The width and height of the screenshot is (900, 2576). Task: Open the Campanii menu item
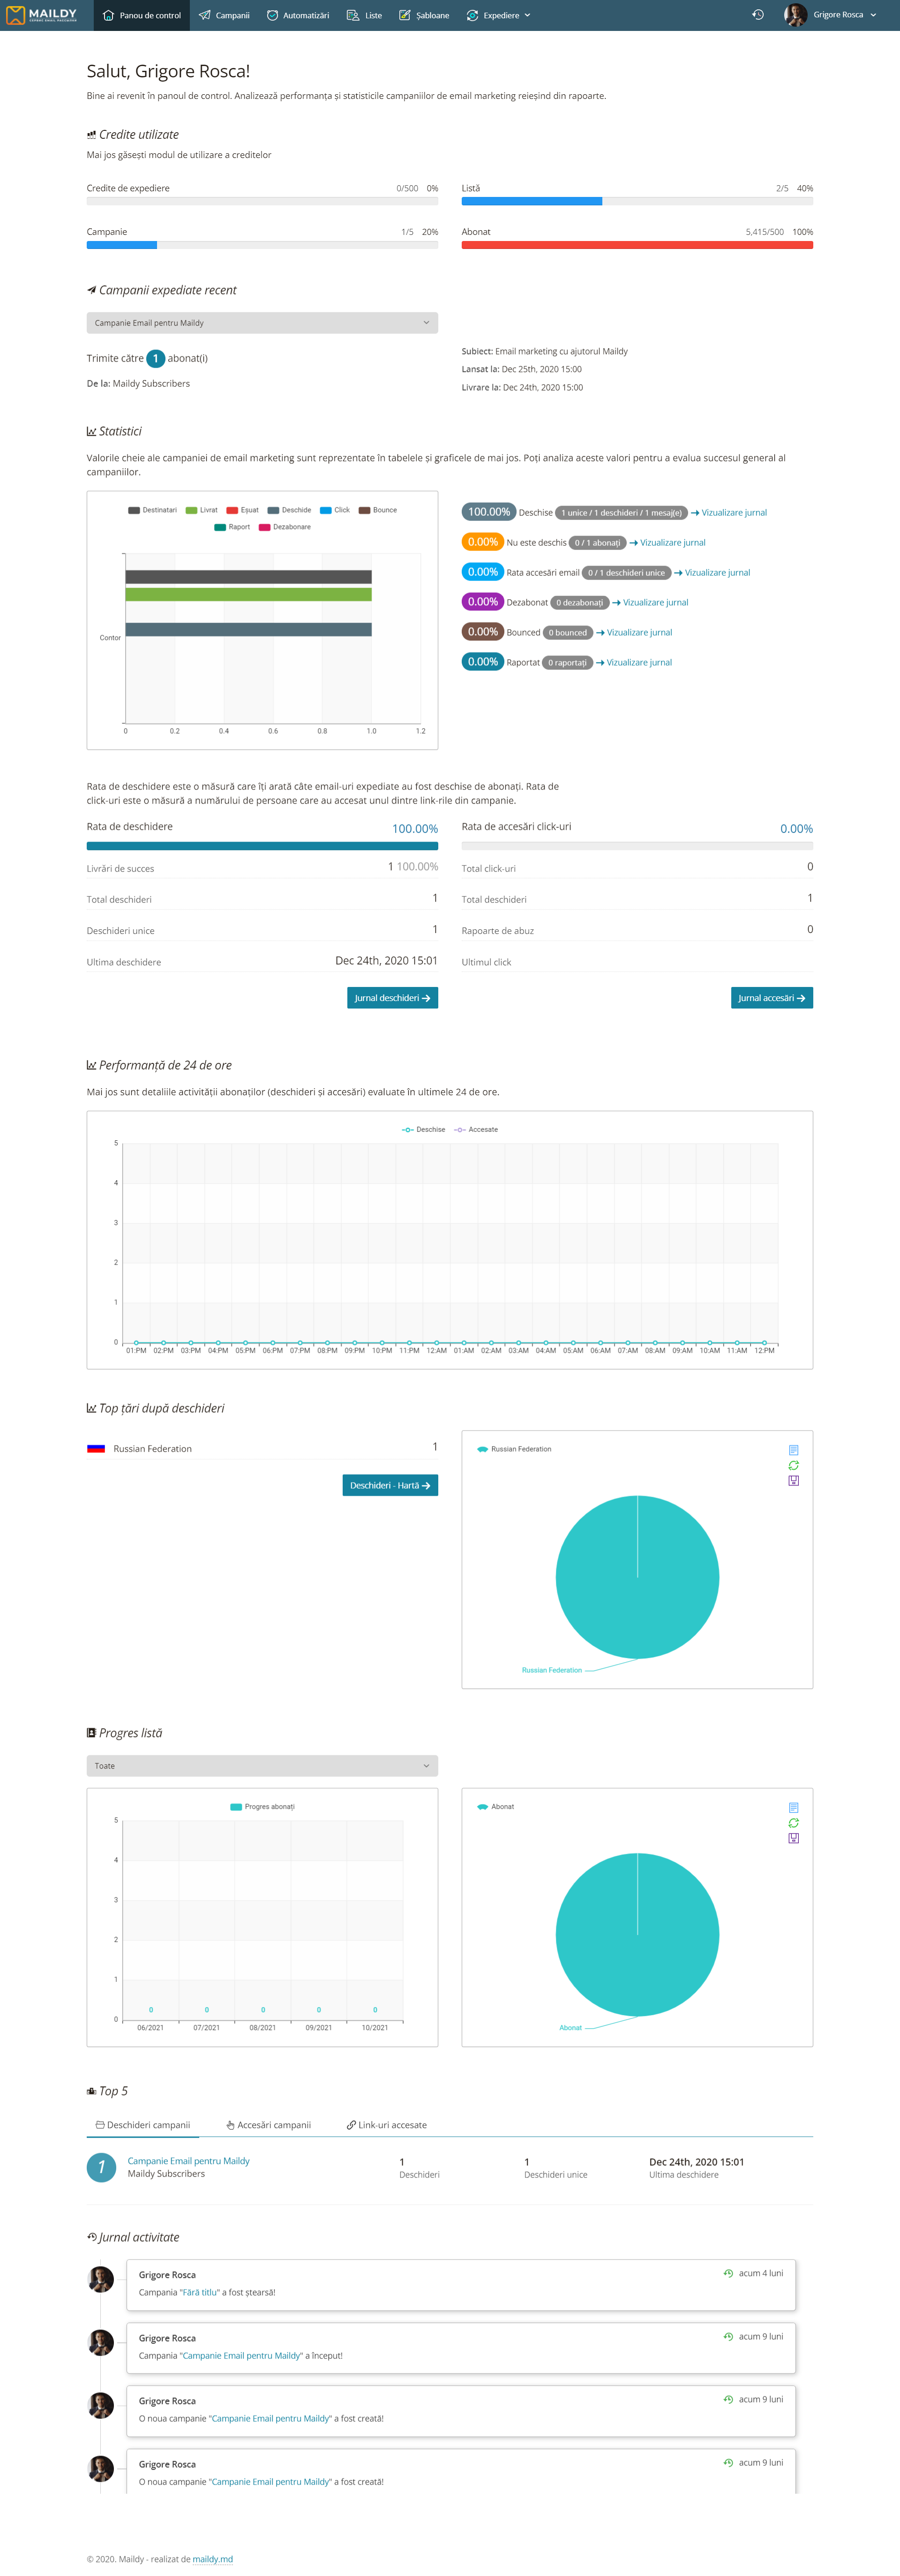224,15
